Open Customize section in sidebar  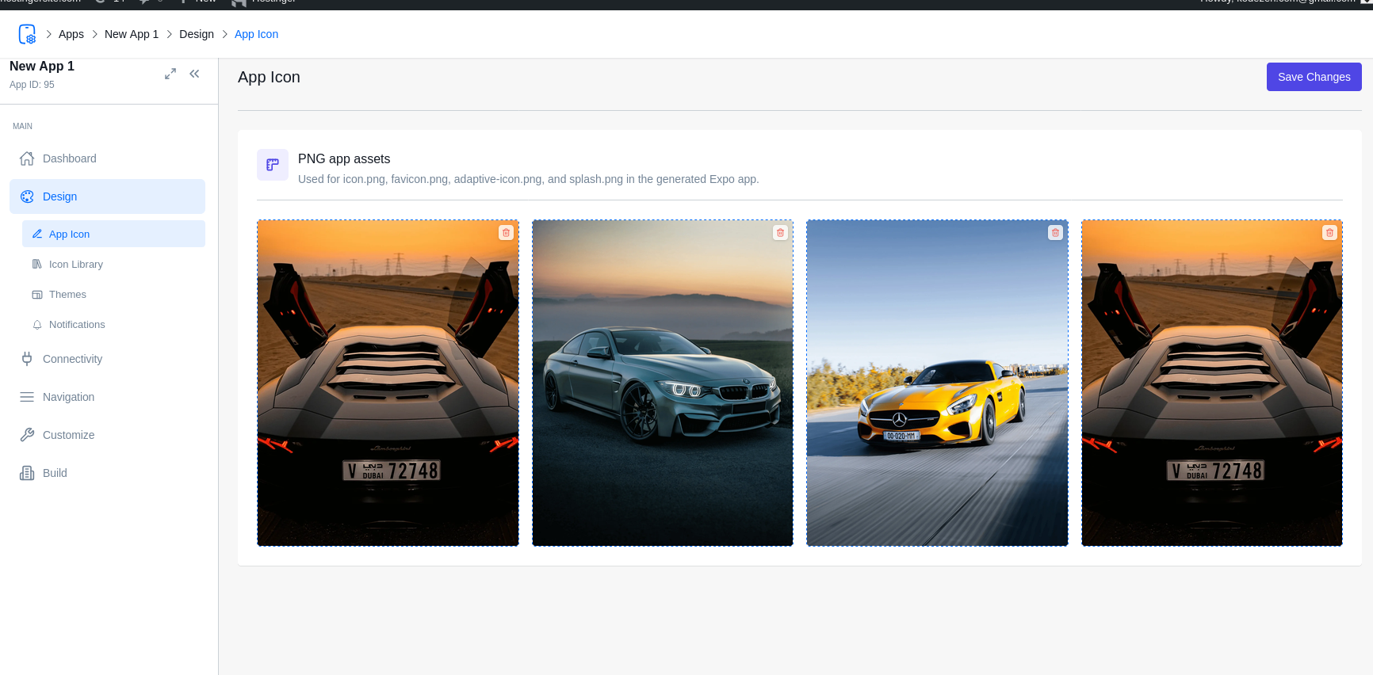(107, 435)
